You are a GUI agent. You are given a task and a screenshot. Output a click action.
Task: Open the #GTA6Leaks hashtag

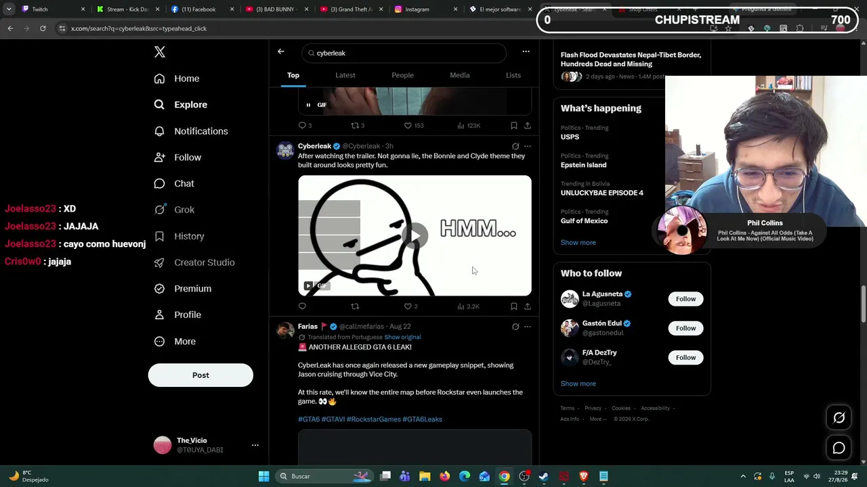point(422,419)
